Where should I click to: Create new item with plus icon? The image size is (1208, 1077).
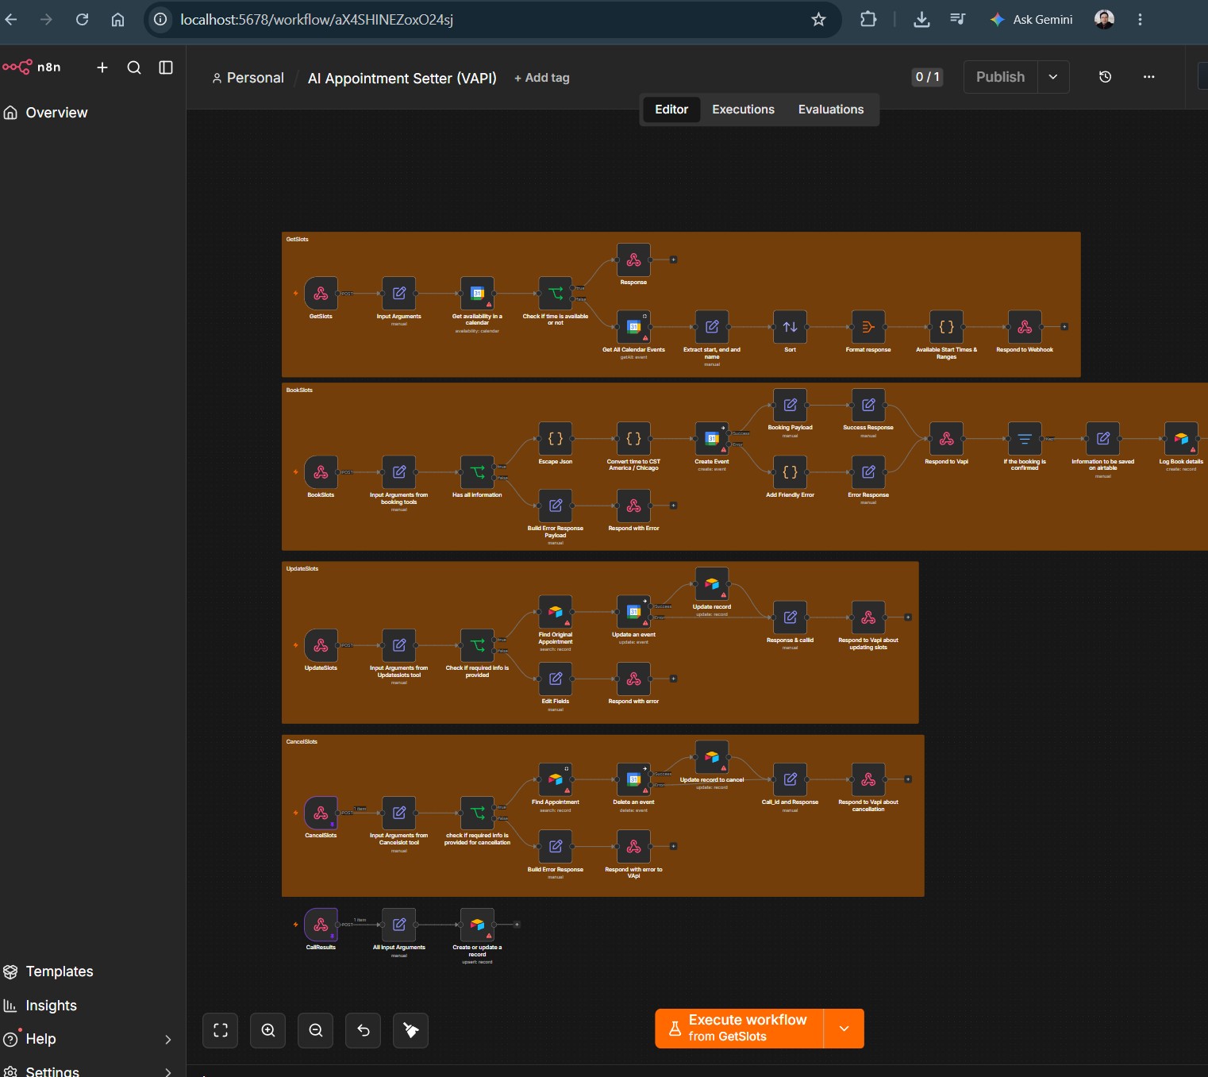tap(102, 67)
